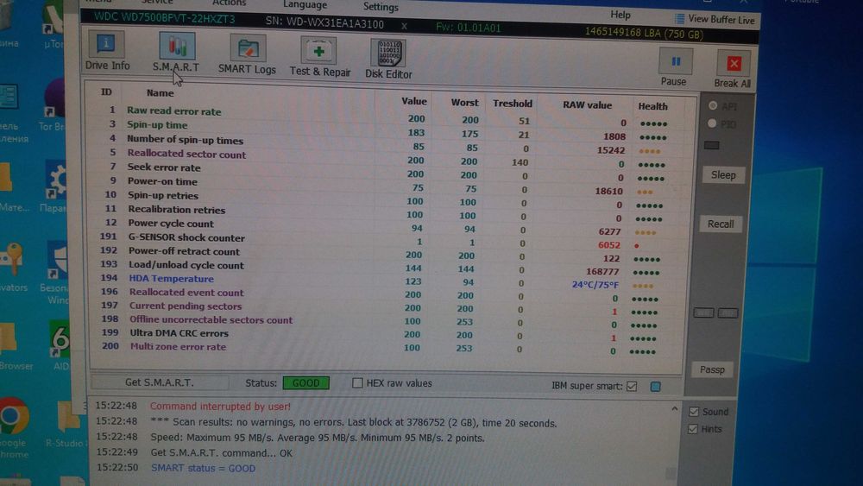Viewport: 863px width, 486px height.
Task: Click RAW value 6052
Action: point(608,245)
